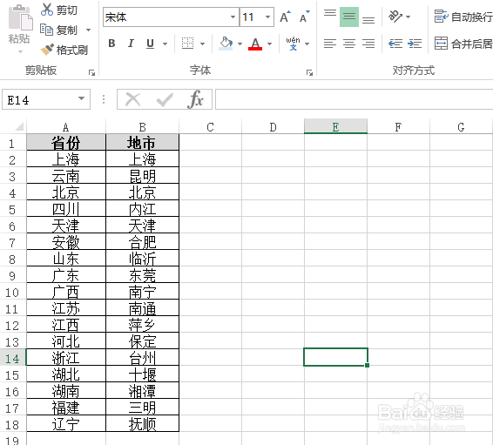The width and height of the screenshot is (493, 445).
Task: Select column C header
Action: point(210,126)
